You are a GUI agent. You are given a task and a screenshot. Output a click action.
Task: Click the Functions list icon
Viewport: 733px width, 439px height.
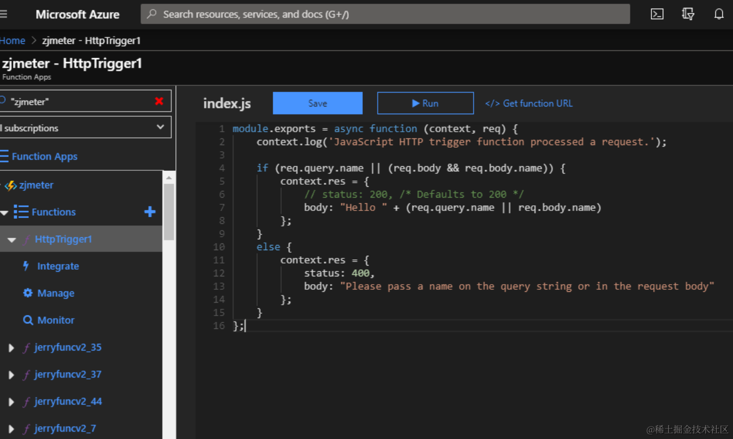[21, 212]
